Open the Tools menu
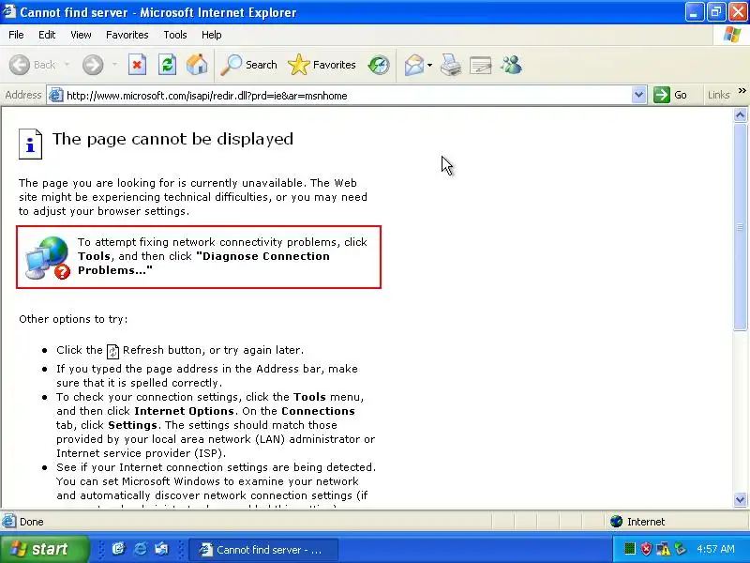This screenshot has width=750, height=563. pos(175,35)
